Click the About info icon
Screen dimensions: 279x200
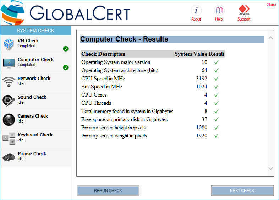pyautogui.click(x=196, y=10)
